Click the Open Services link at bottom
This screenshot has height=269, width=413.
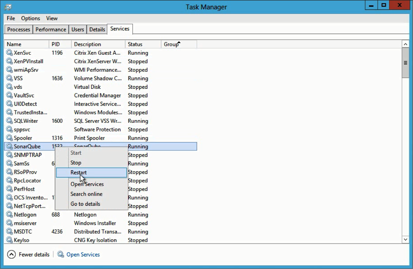[83, 254]
